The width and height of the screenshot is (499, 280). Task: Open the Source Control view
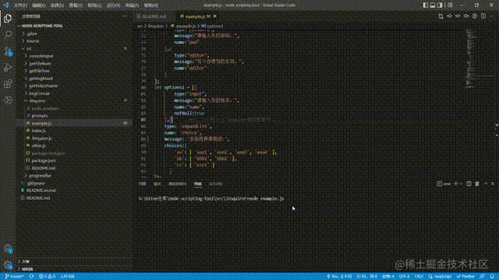point(8,51)
